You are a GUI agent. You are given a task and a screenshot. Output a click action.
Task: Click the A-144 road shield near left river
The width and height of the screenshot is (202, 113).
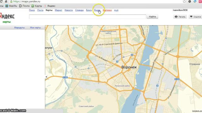[65, 78]
